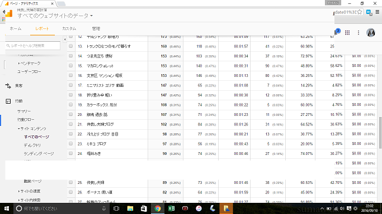Expand the サイト内検索 section
The width and height of the screenshot is (382, 214).
pyautogui.click(x=30, y=200)
